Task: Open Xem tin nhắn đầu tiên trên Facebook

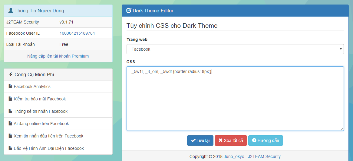Action: [48, 136]
